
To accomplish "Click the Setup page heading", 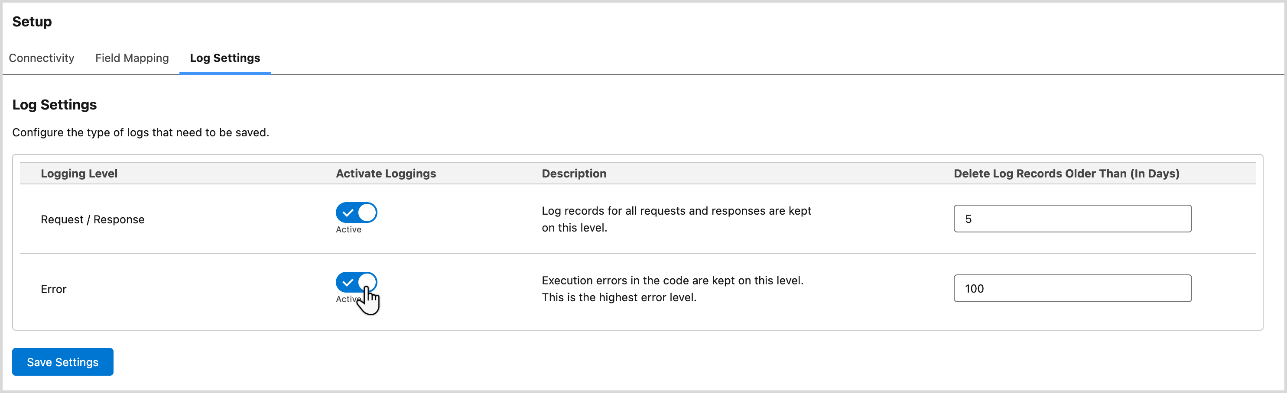I will click(32, 22).
